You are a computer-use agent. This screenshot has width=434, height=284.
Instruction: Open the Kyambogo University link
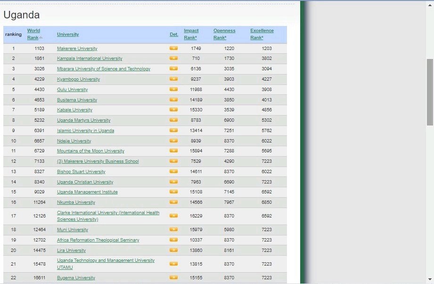coord(78,79)
